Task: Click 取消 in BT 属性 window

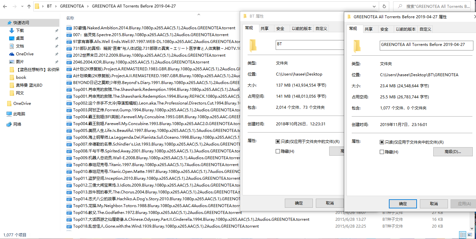Action: pyautogui.click(x=330, y=203)
